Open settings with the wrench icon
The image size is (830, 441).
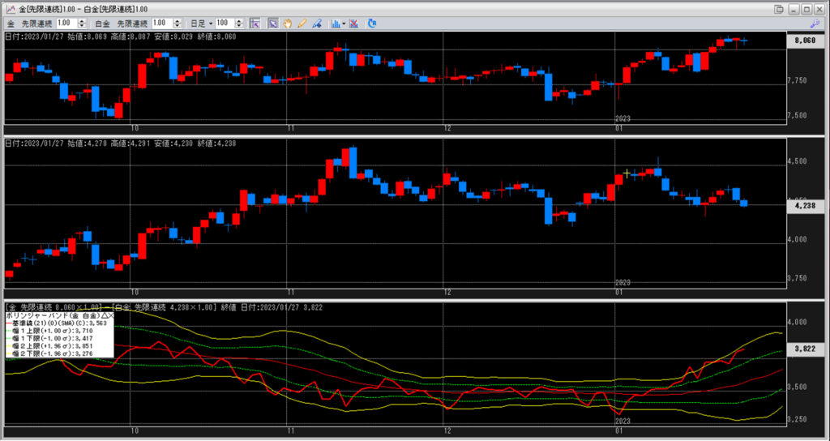click(x=815, y=24)
